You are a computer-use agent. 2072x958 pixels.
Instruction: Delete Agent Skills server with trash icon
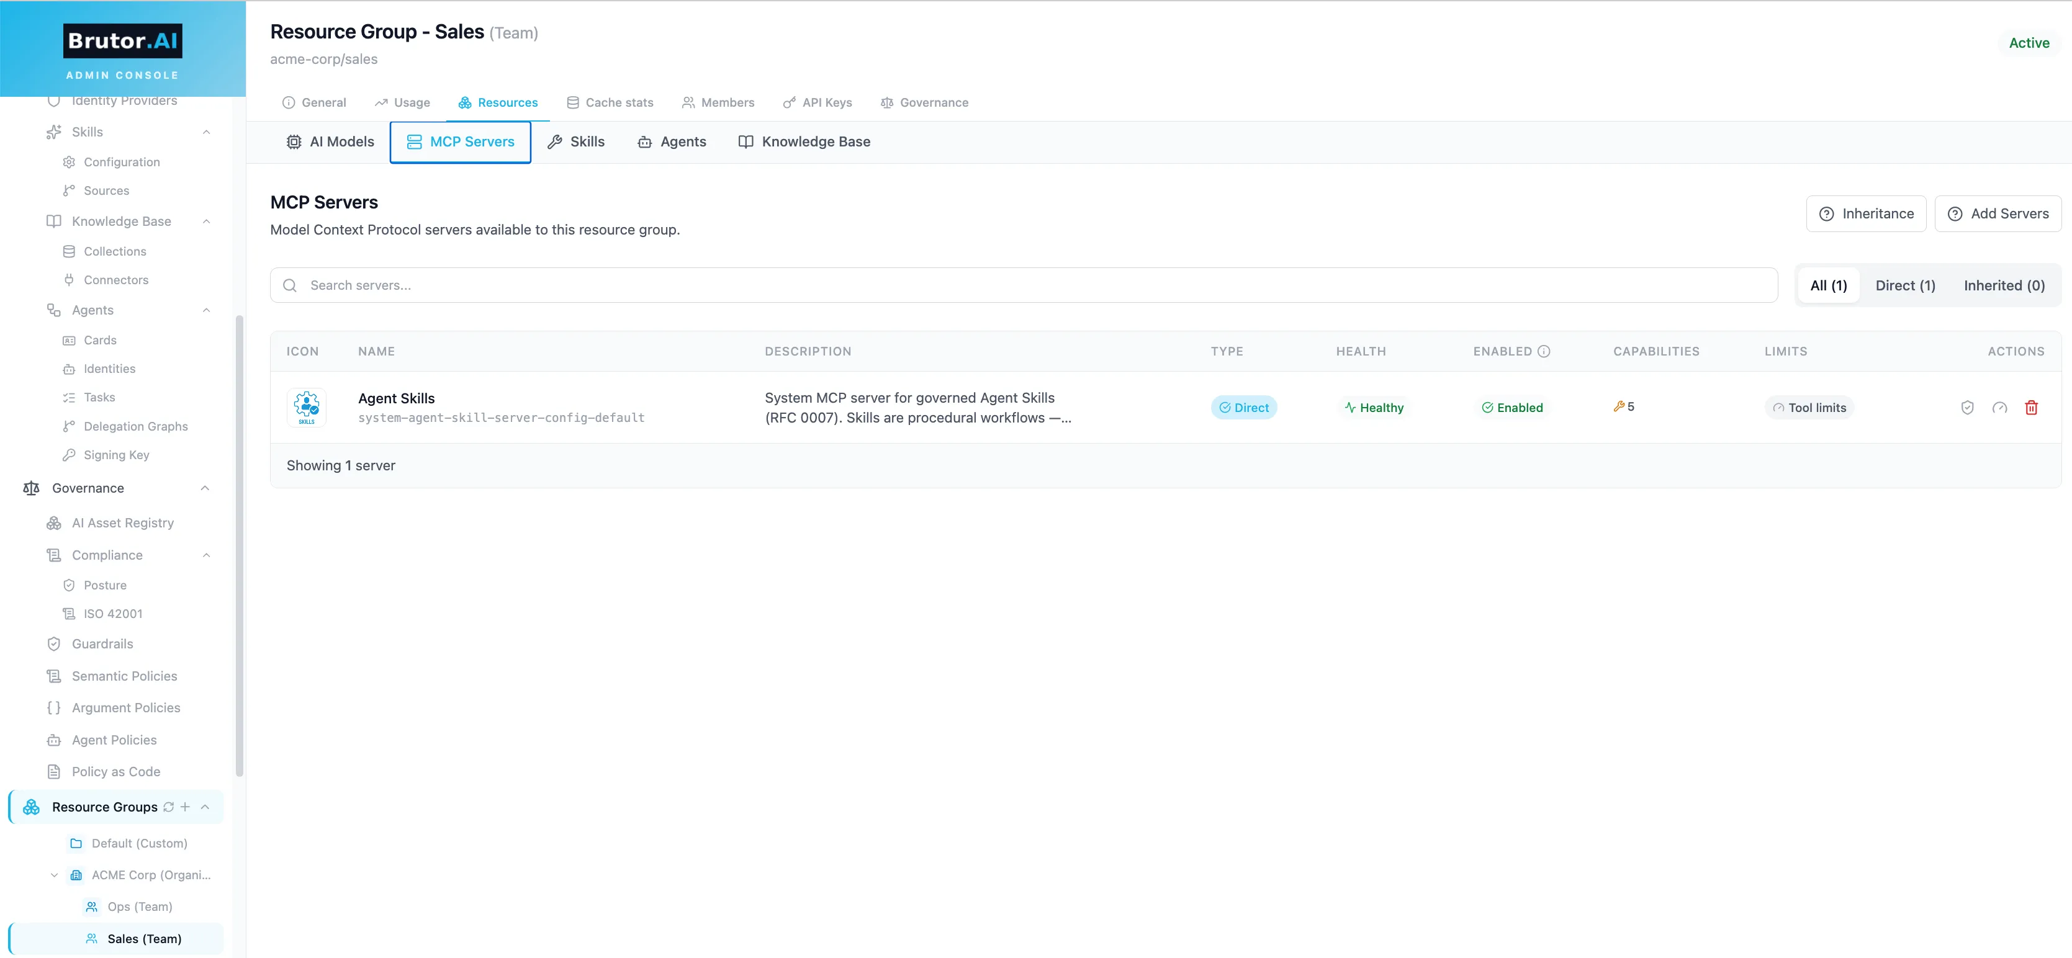[2031, 408]
